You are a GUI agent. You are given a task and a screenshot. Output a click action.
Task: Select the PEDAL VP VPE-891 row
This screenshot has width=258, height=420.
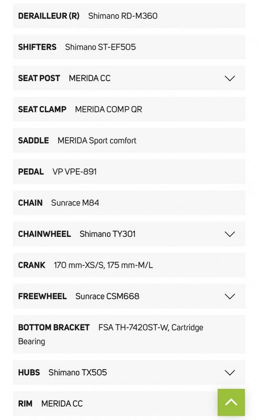(x=129, y=172)
